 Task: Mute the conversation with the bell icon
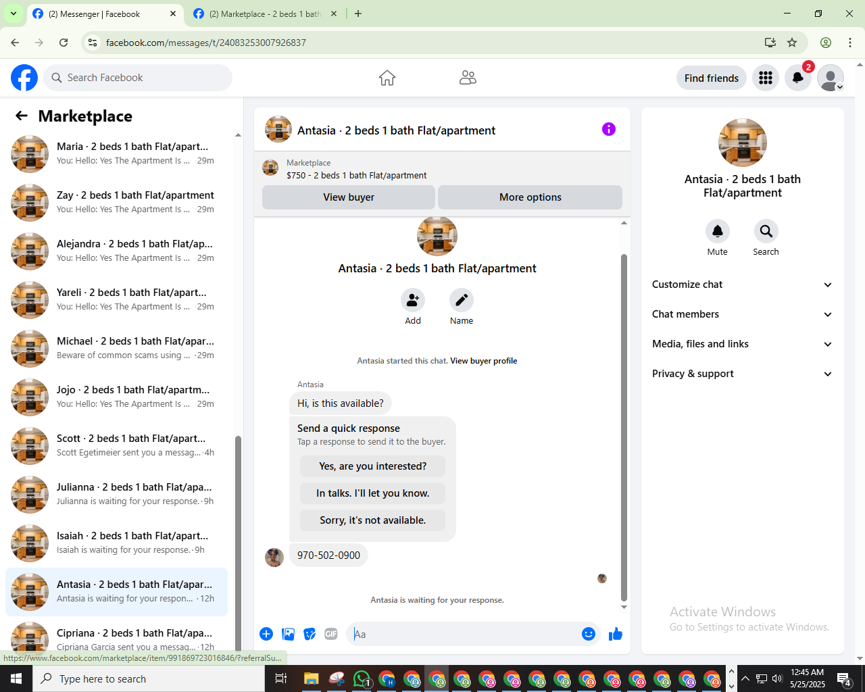point(718,231)
